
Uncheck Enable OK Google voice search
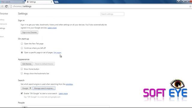pos(22,93)
